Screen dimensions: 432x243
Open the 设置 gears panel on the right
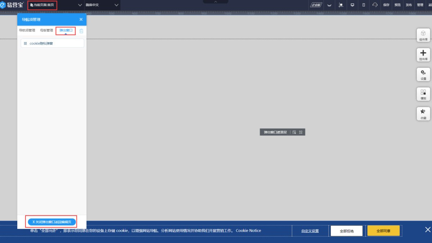coord(423,74)
